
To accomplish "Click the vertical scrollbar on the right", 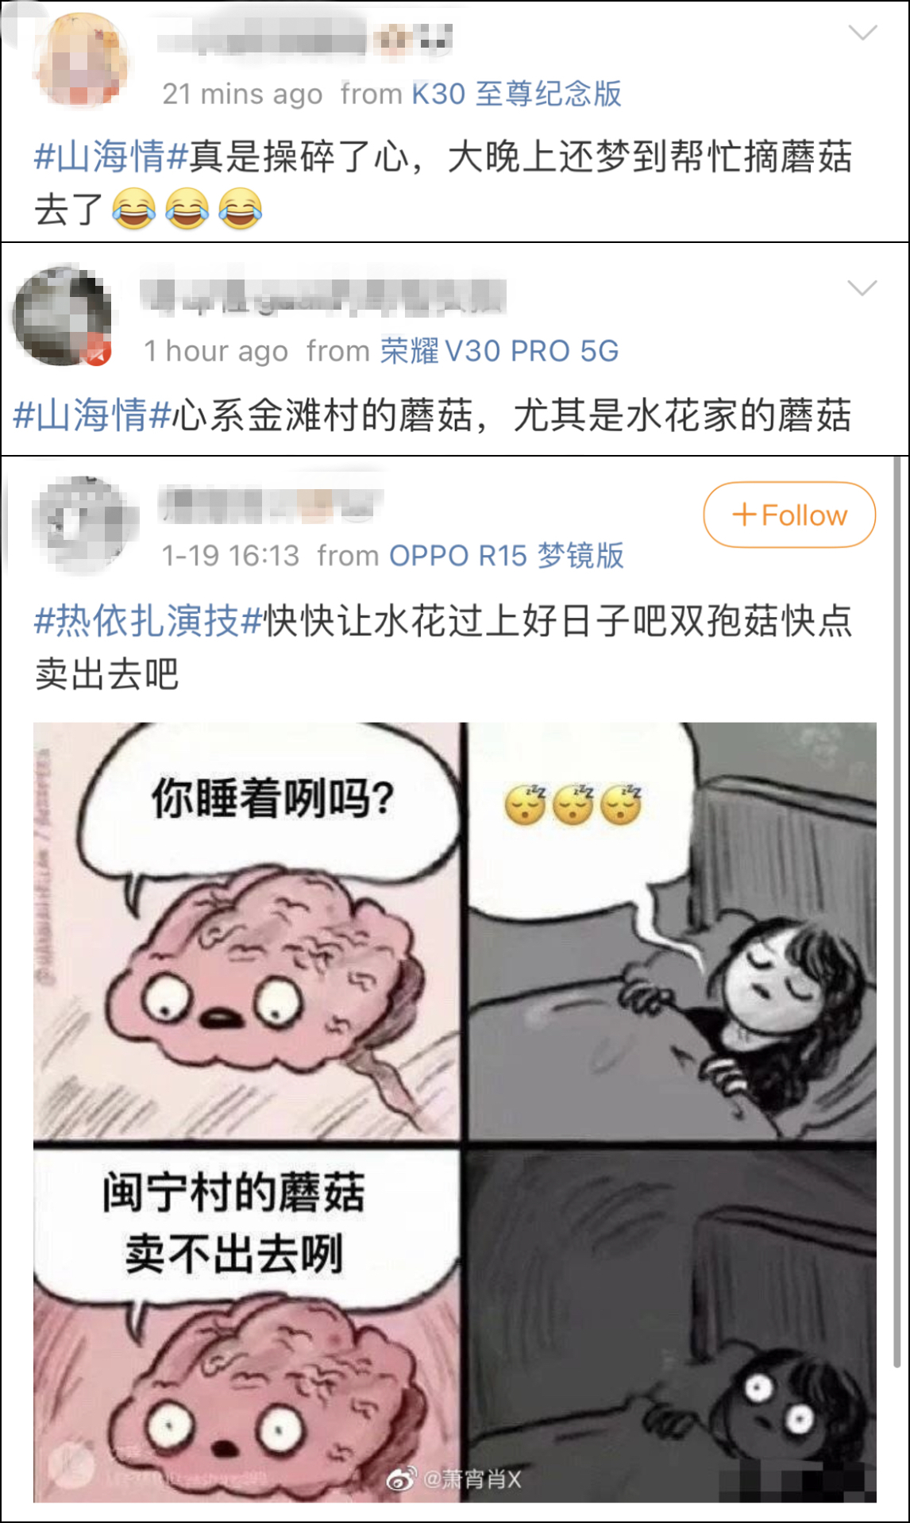I will (x=898, y=912).
